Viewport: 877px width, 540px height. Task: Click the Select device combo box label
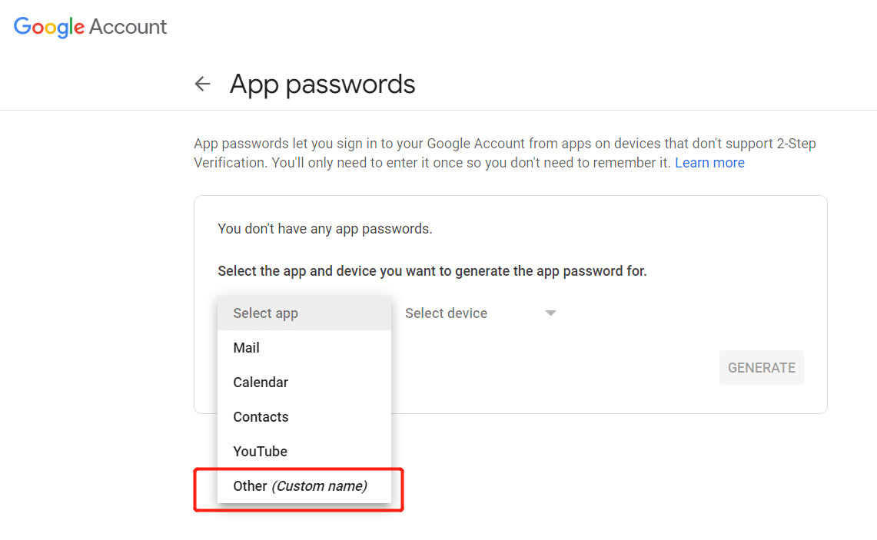pos(446,313)
